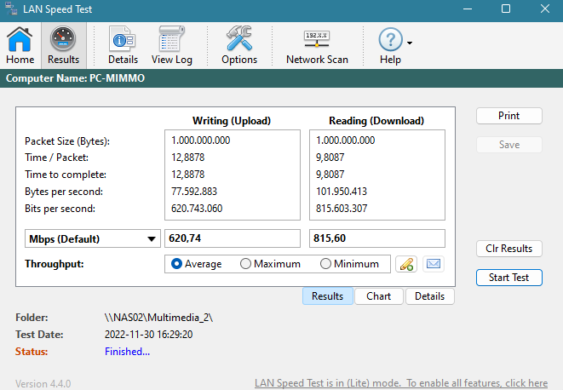The height and width of the screenshot is (390, 563).
Task: Switch to the Chart tab
Action: (379, 296)
